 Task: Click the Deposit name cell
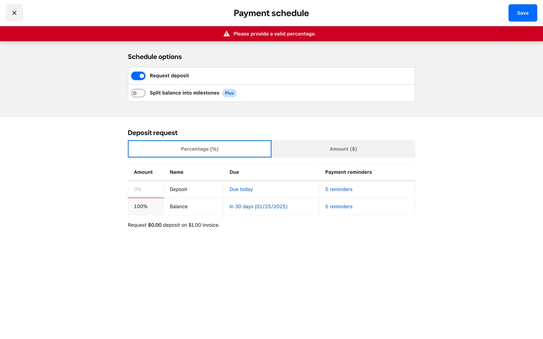178,189
